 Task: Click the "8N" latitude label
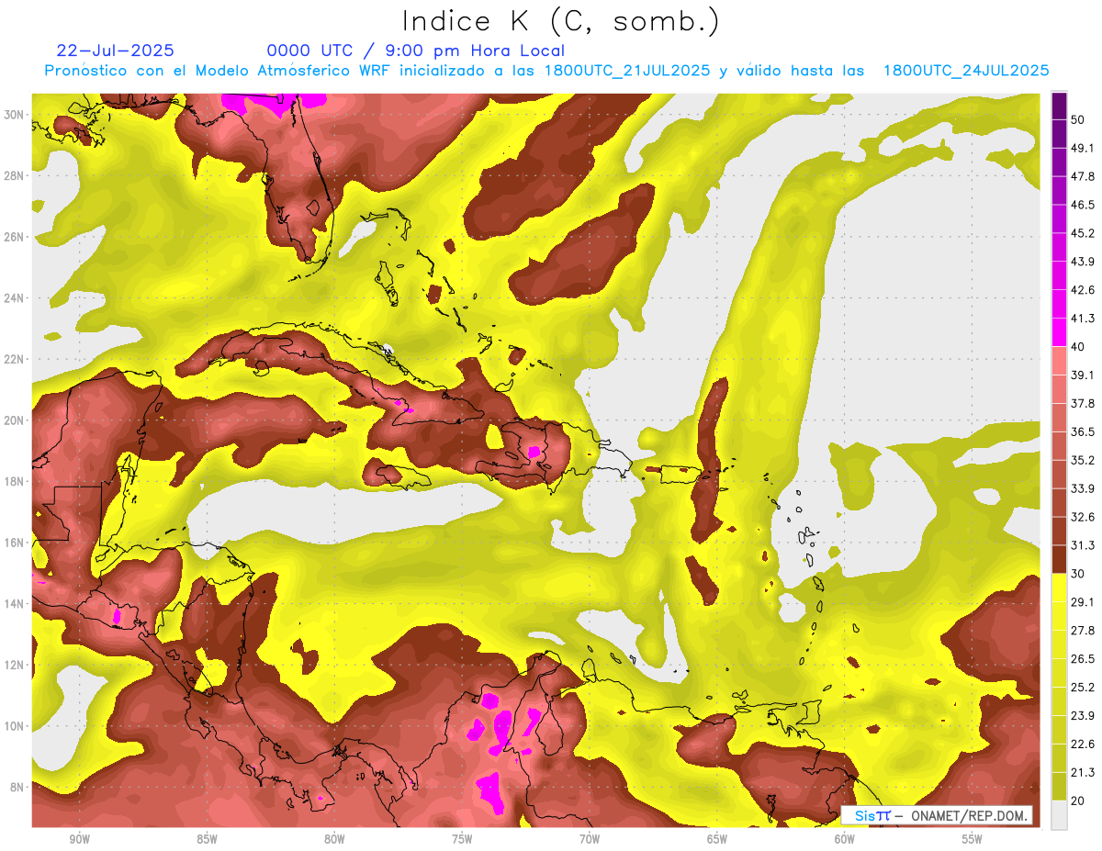point(18,788)
